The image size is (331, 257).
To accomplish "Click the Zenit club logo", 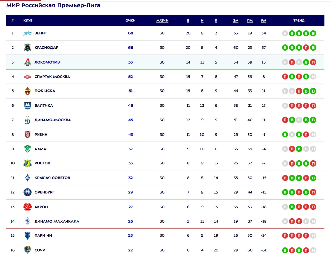I will pos(28,33).
